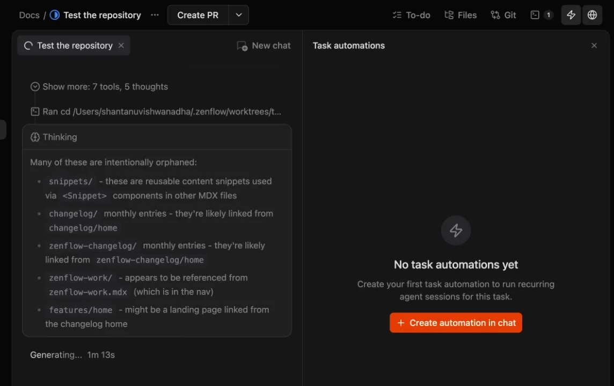Click the zenflow-changelog/home code label

pyautogui.click(x=150, y=260)
